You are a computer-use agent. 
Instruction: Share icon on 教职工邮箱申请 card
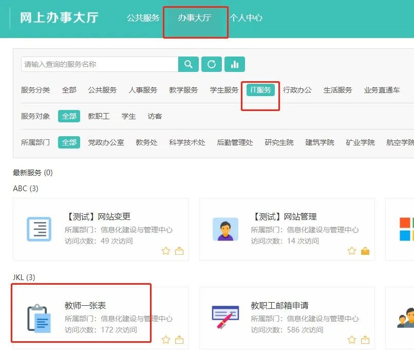pyautogui.click(x=365, y=340)
